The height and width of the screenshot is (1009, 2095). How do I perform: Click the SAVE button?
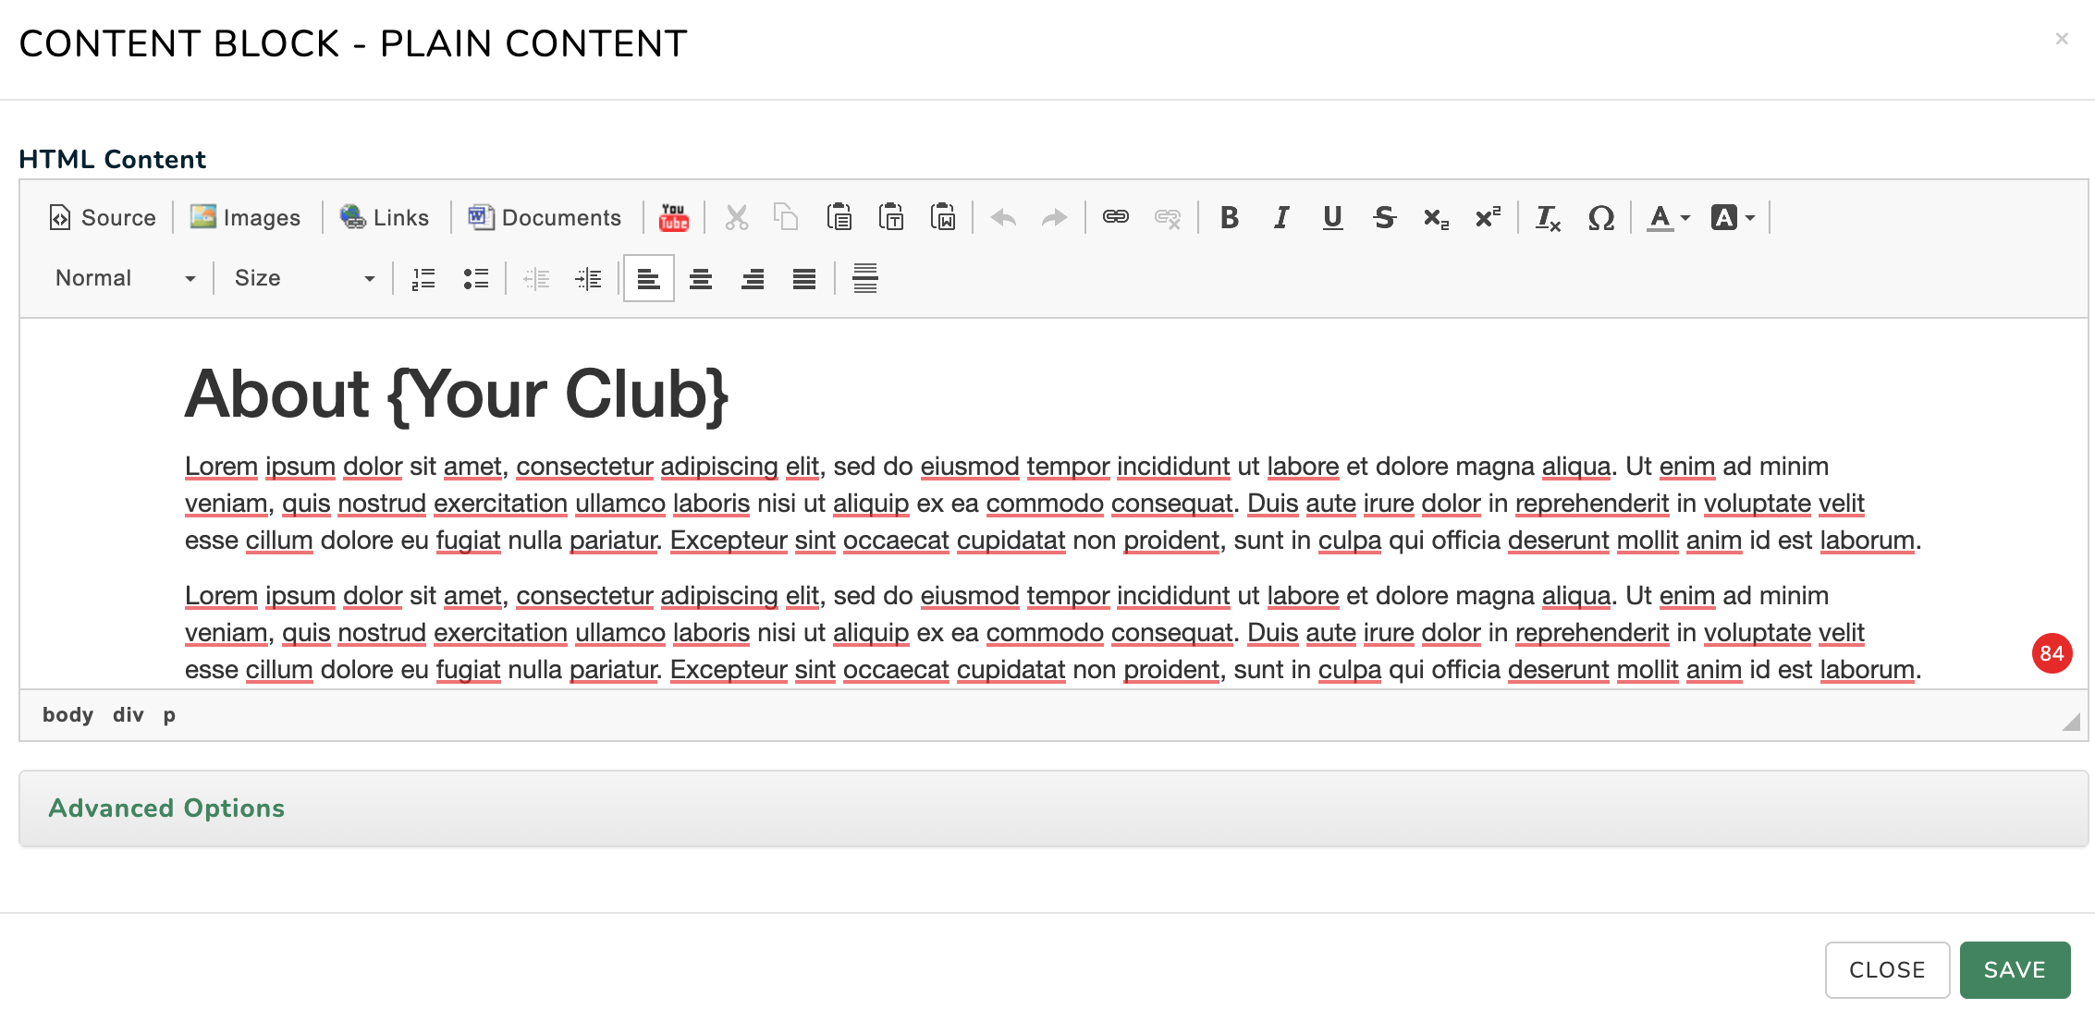click(2015, 969)
